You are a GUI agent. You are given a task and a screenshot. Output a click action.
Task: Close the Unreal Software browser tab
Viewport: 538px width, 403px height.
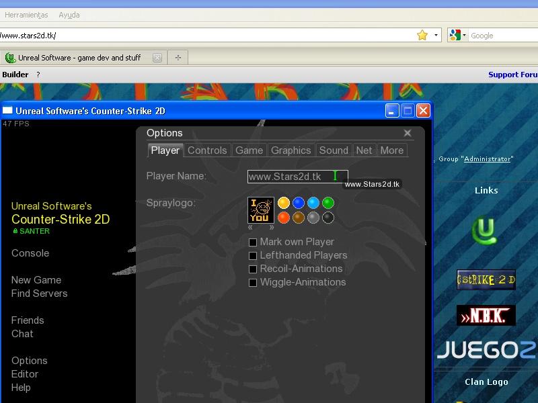tap(157, 58)
